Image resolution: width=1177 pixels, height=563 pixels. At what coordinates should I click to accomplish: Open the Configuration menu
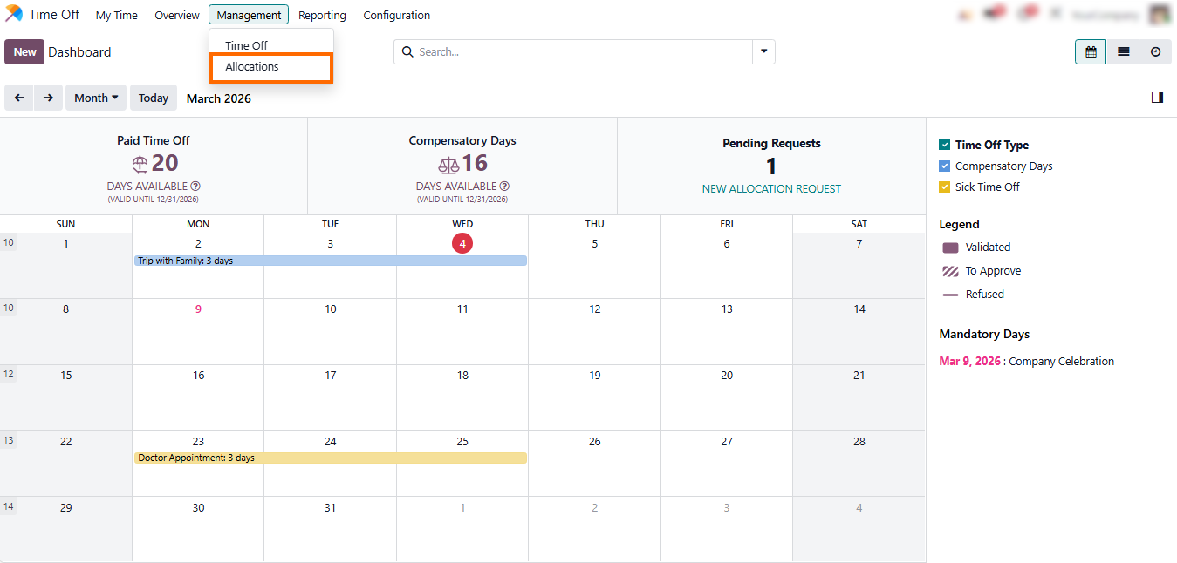pyautogui.click(x=396, y=15)
